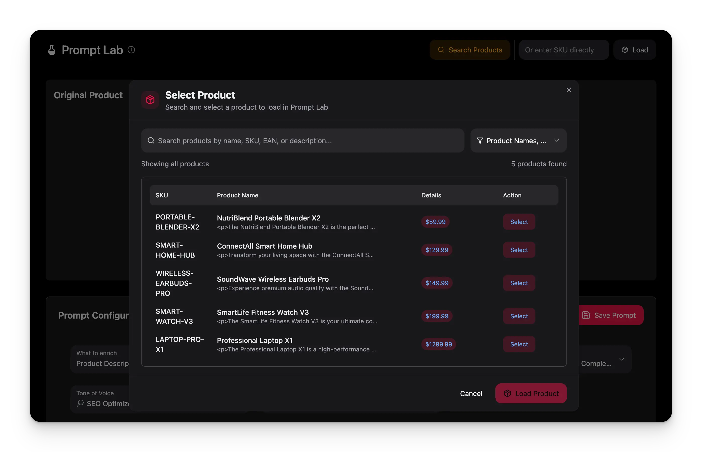
Task: Open the Product Names filter dropdown
Action: pyautogui.click(x=518, y=140)
